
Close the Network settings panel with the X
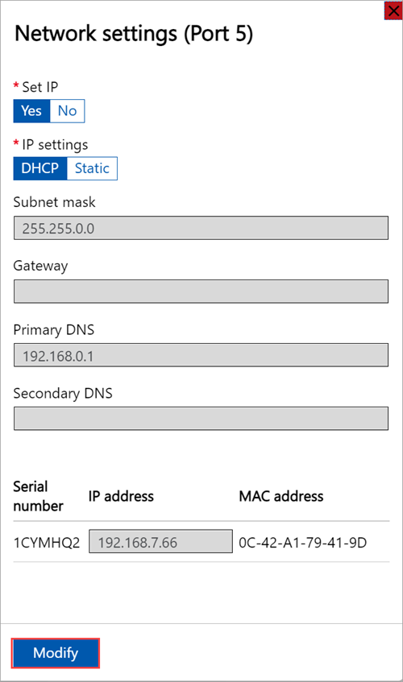coord(393,11)
